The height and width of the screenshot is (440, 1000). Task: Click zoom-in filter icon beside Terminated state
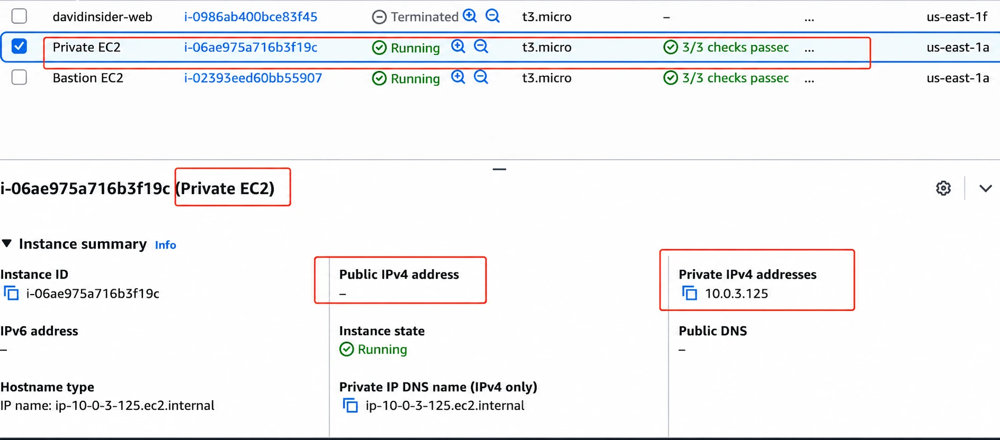[x=470, y=16]
